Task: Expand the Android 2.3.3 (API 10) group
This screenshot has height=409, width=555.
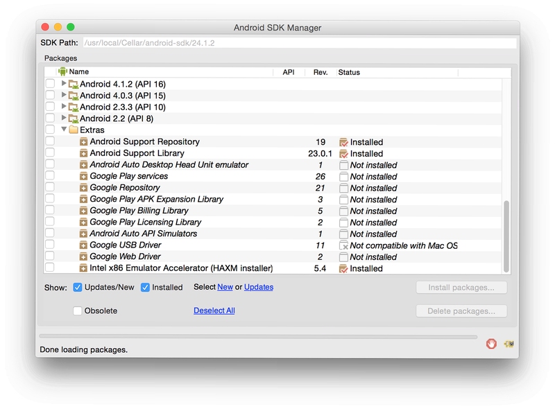Action: 64,106
